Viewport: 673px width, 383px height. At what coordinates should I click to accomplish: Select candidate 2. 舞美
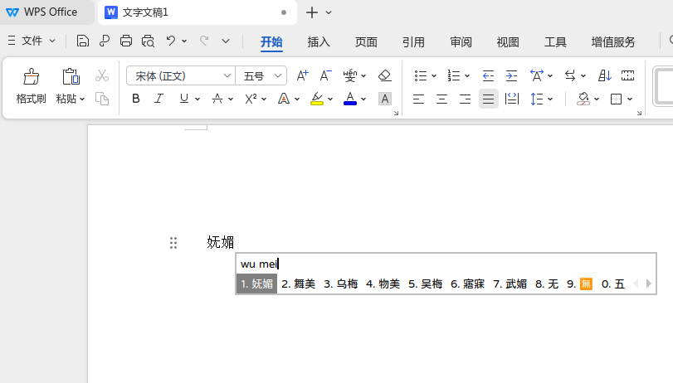pyautogui.click(x=298, y=284)
